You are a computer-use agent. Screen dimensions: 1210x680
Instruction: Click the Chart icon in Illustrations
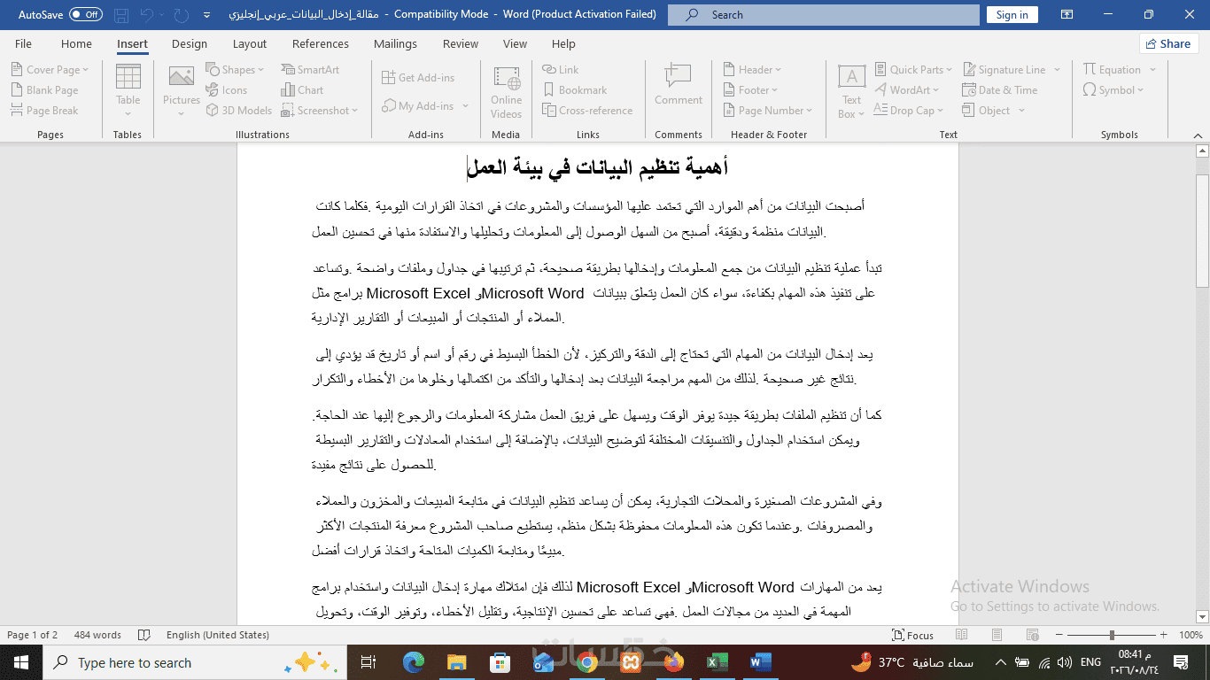click(303, 90)
